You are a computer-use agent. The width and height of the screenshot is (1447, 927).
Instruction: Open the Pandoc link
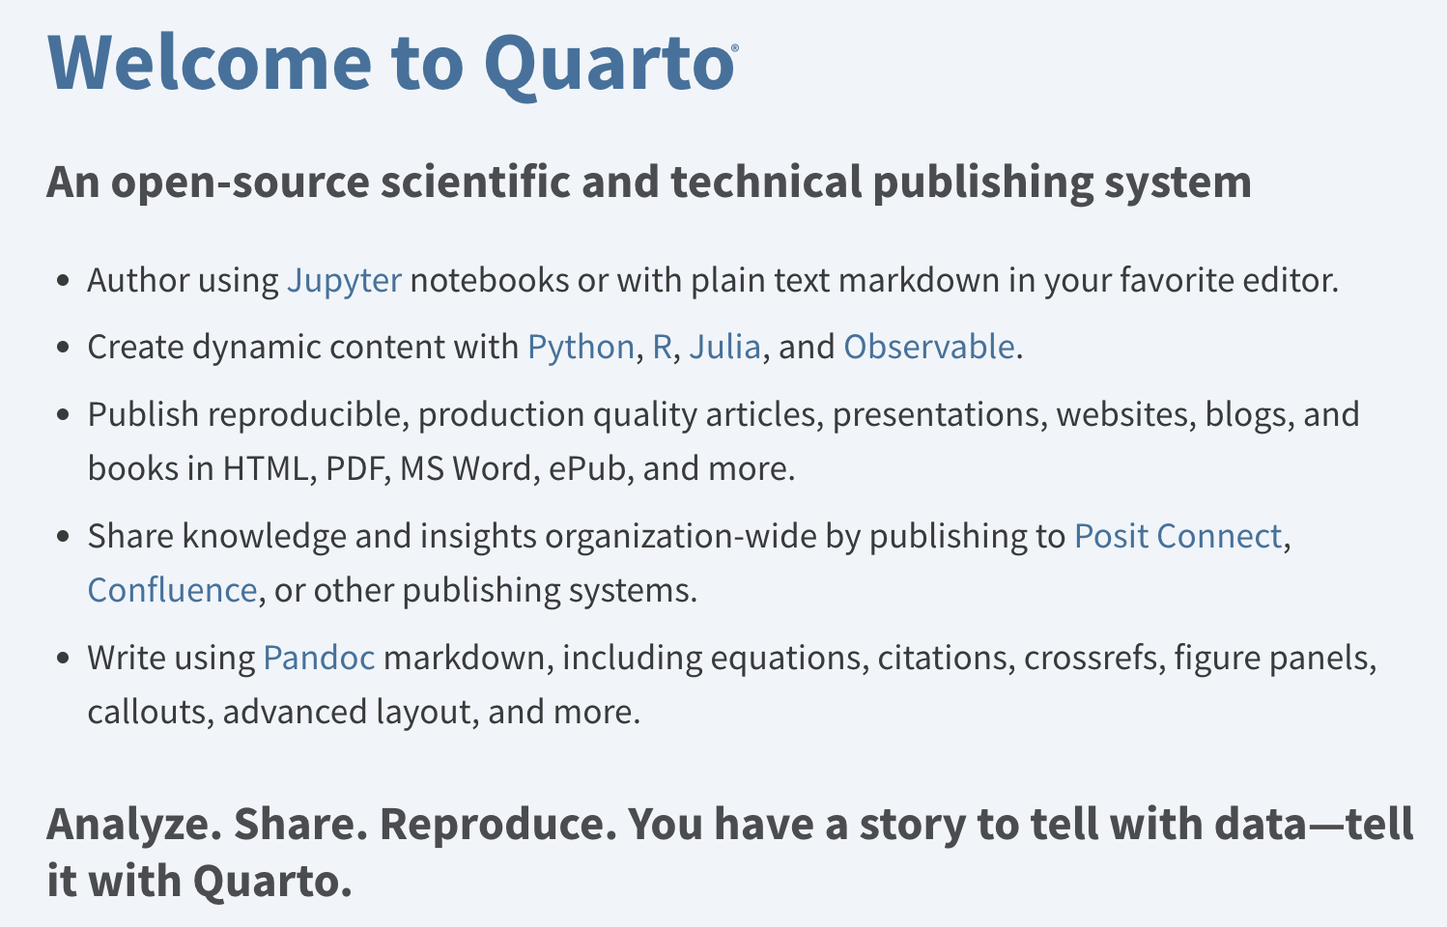coord(319,658)
